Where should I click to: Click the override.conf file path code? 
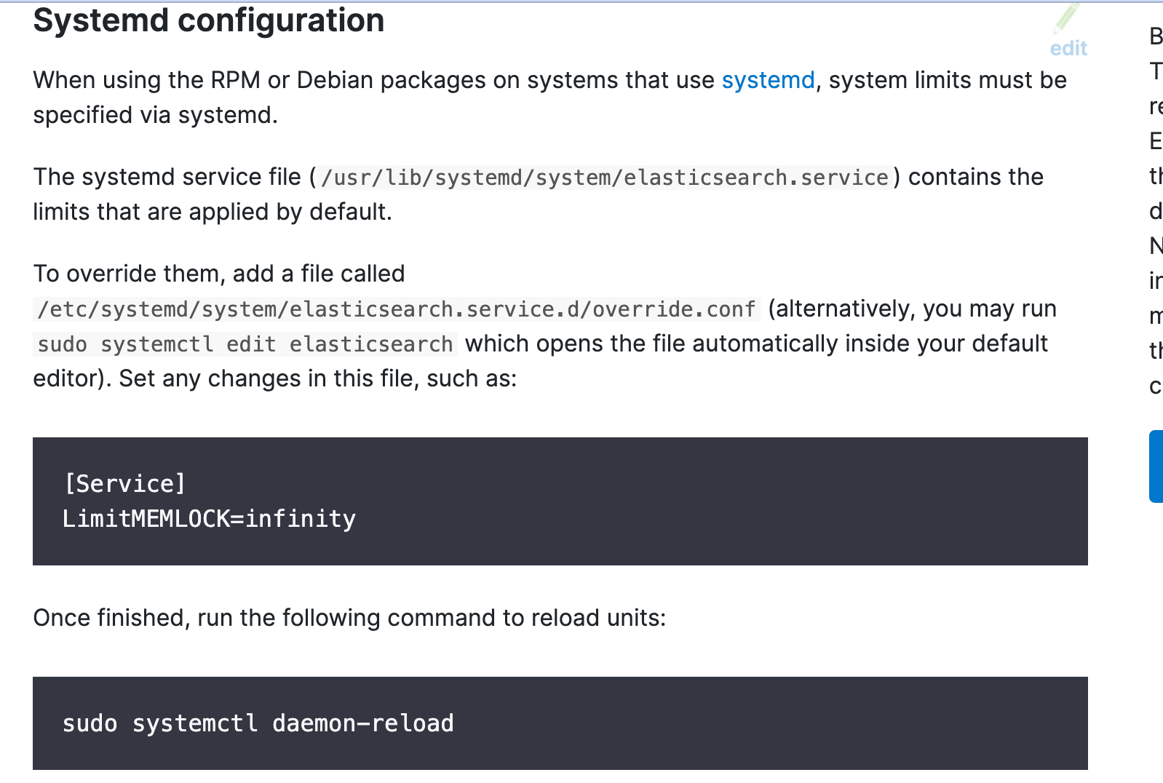point(397,309)
